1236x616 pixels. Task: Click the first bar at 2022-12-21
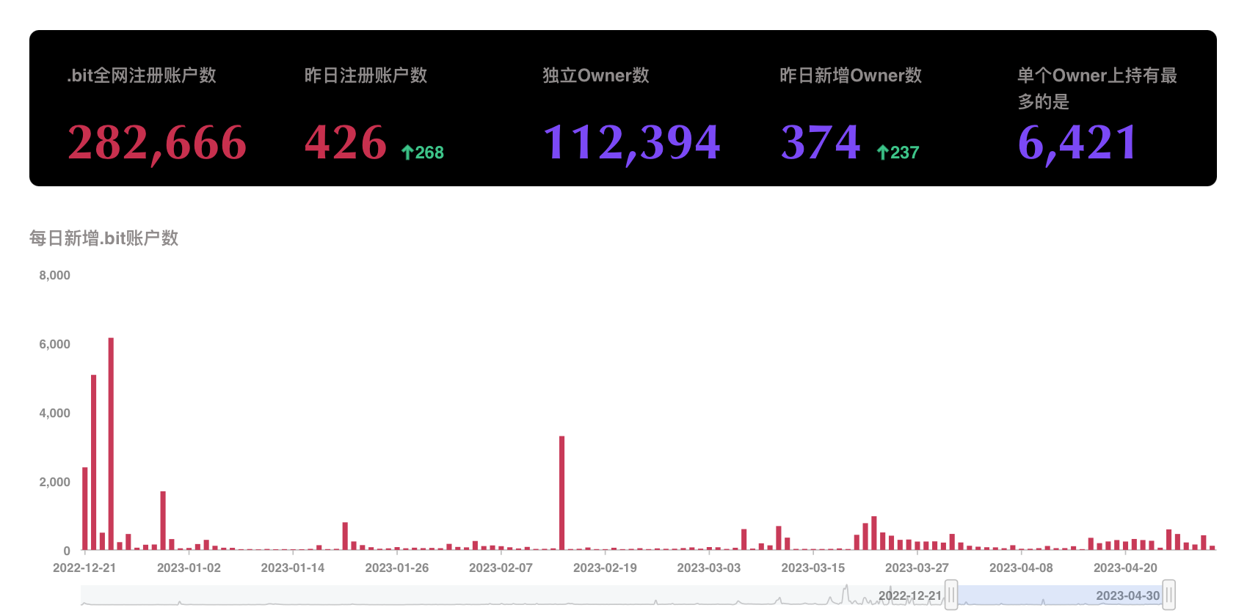[85, 508]
